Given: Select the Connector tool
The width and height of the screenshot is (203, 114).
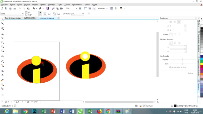Looking at the screenshot, I should [x=2, y=66].
